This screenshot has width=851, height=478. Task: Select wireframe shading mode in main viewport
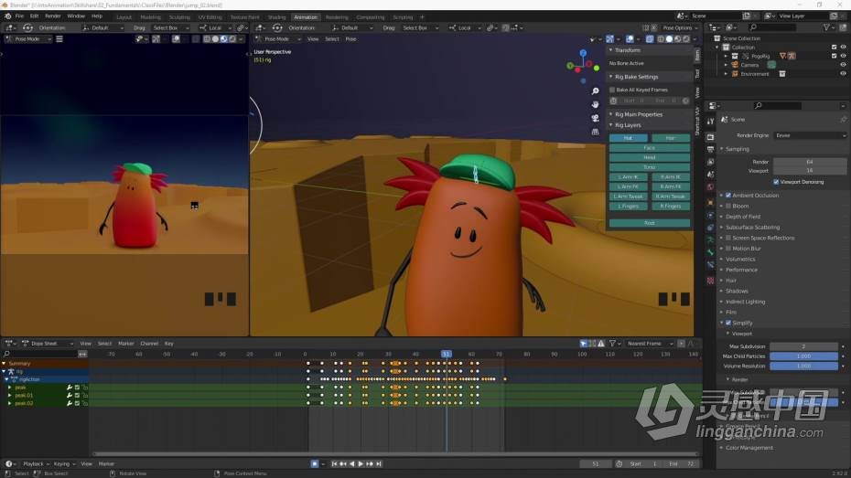coord(661,39)
